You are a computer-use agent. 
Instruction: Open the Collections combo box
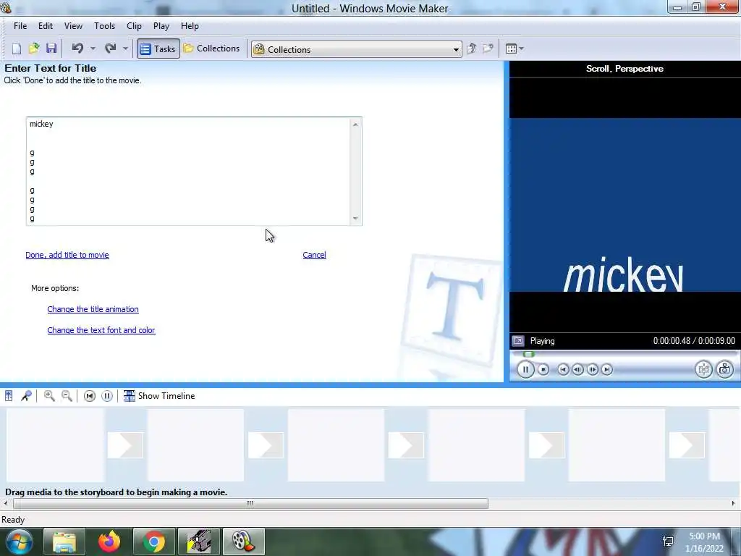pos(357,49)
